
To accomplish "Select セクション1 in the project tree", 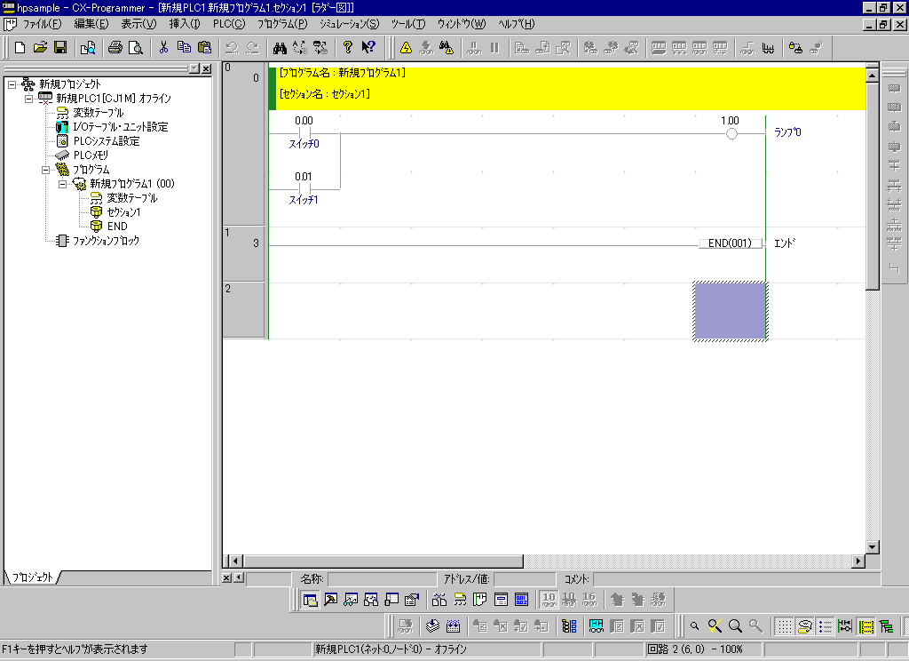I will (x=123, y=211).
